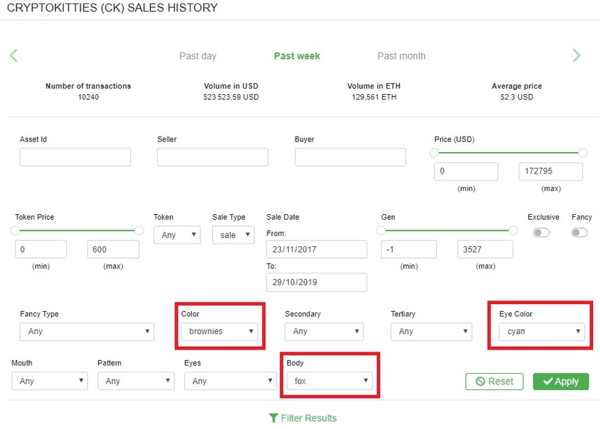Switch to the Past day tab
The image size is (600, 429).
(x=197, y=56)
